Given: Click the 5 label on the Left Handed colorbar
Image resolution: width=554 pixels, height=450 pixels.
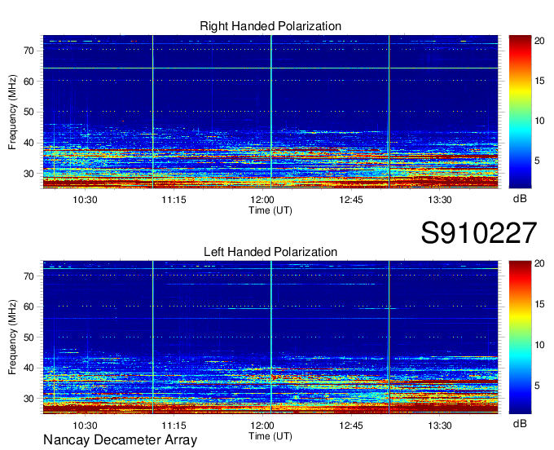Looking at the screenshot, I should 537,386.
